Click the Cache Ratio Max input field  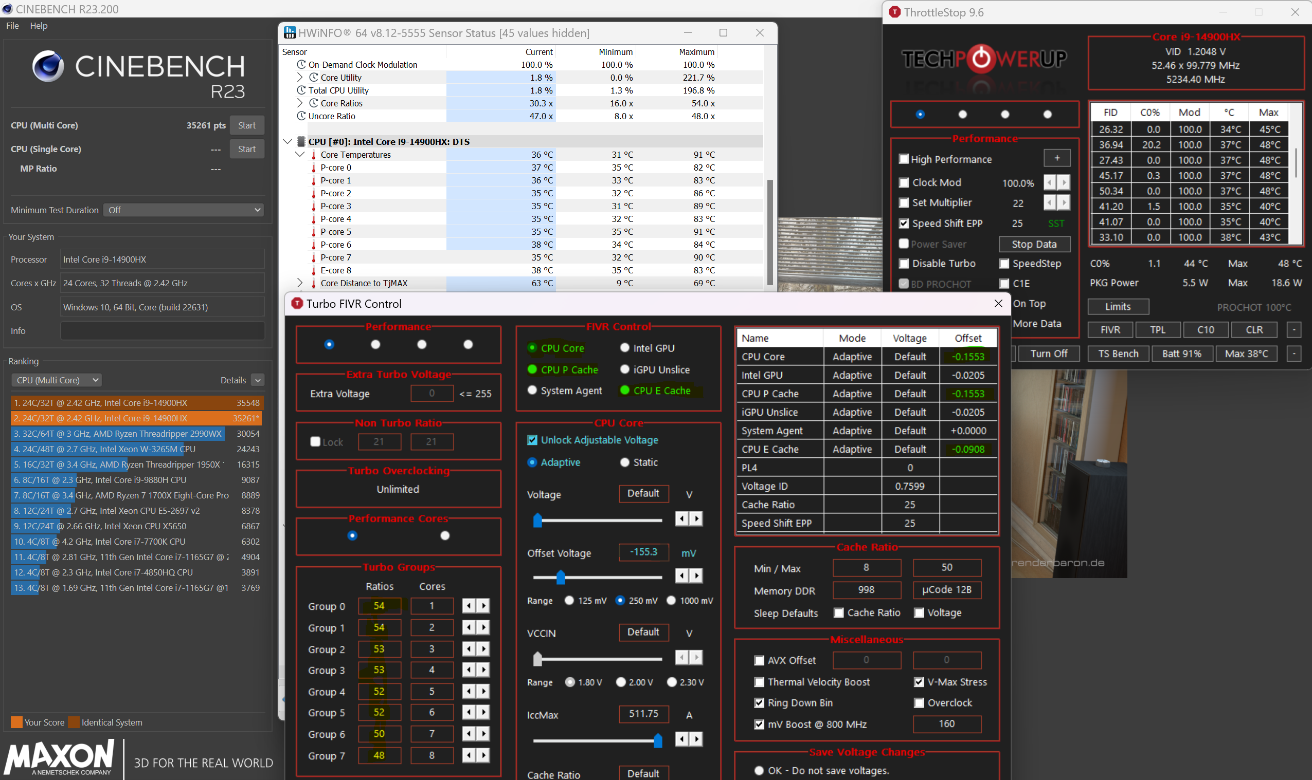947,567
